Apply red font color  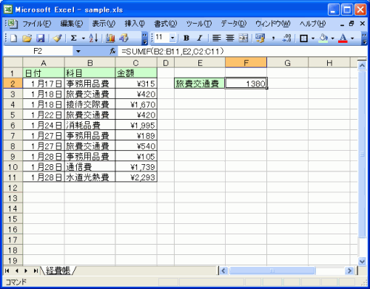(343, 38)
